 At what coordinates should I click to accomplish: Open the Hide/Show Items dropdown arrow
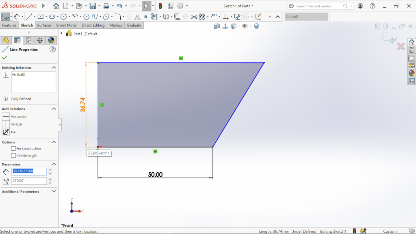pos(250,26)
